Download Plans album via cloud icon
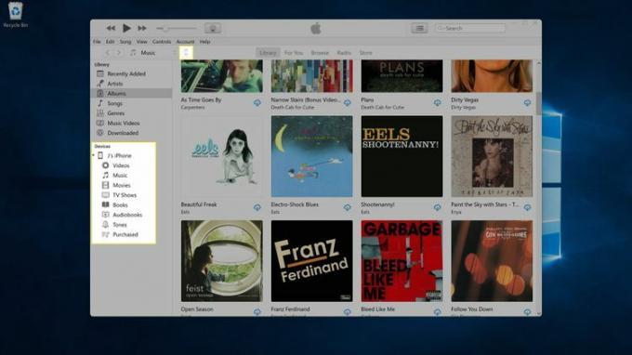The image size is (632, 355). pos(438,103)
